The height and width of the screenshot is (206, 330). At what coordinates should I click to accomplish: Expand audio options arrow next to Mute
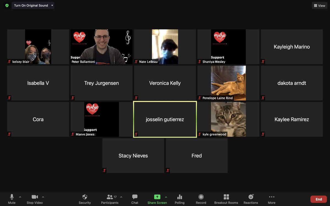(x=20, y=197)
